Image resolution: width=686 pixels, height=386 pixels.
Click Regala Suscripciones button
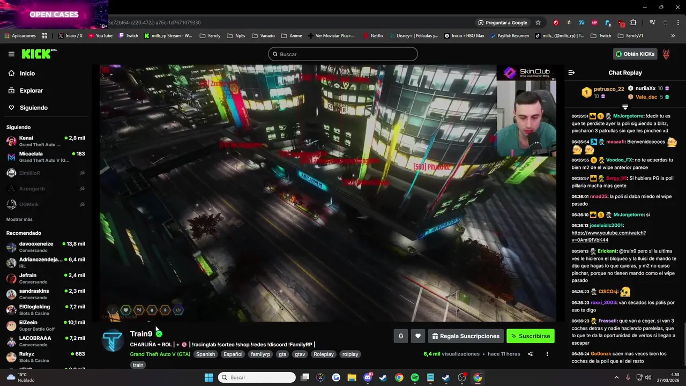pyautogui.click(x=465, y=336)
